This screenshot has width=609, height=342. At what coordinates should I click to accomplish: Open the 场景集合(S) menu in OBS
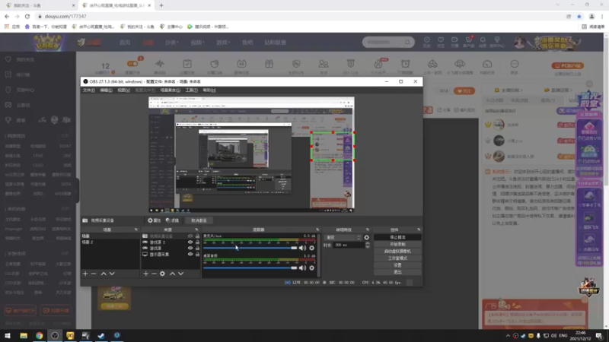(x=170, y=90)
